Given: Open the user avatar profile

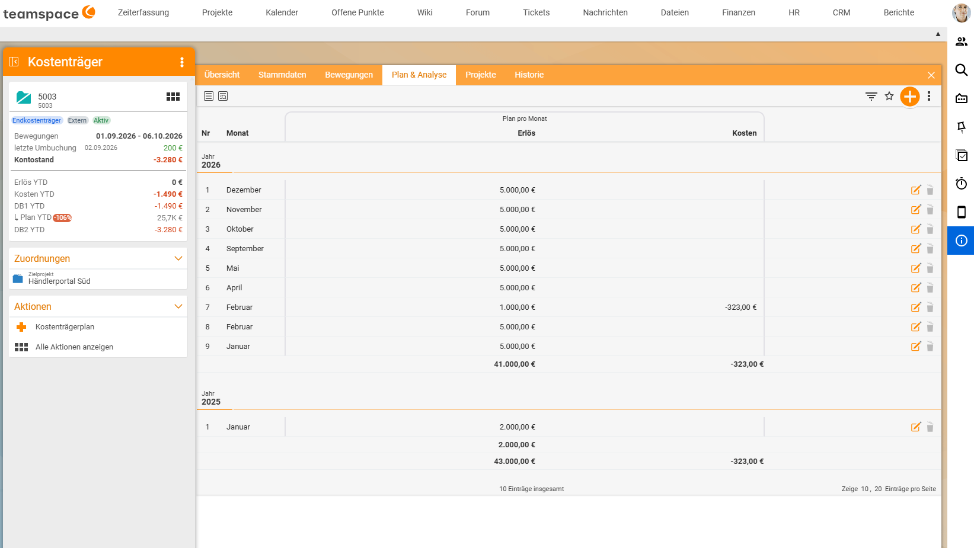Looking at the screenshot, I should click(961, 12).
